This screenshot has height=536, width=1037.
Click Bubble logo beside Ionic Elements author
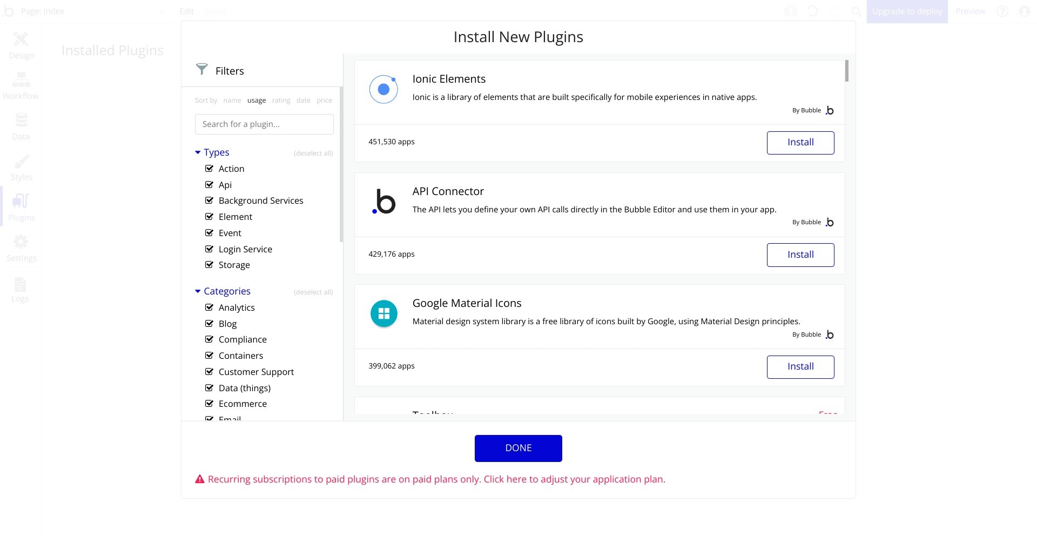pos(830,110)
